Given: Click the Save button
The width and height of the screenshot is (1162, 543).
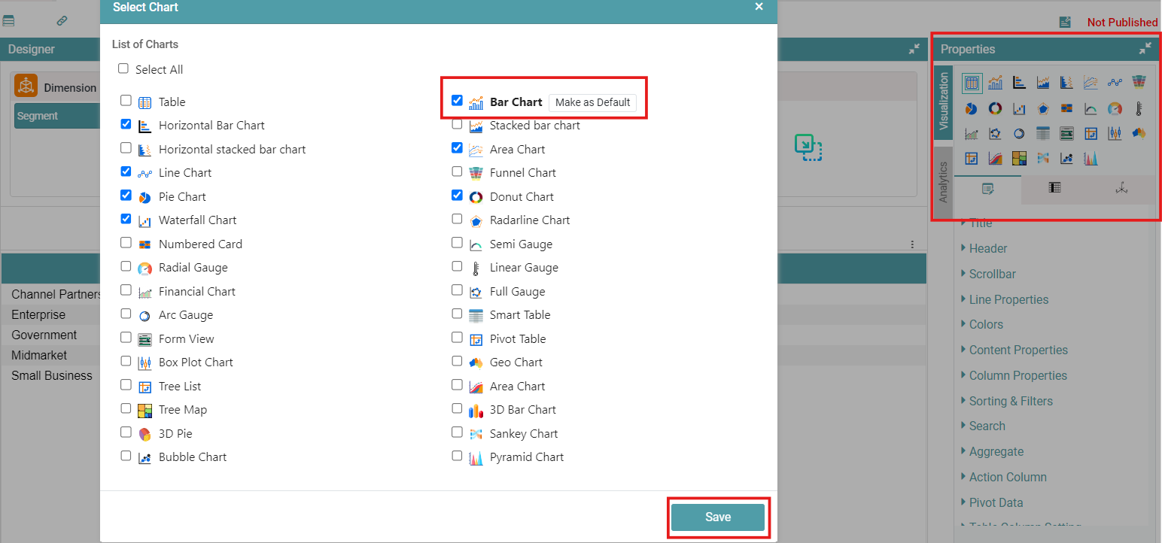Looking at the screenshot, I should 717,517.
